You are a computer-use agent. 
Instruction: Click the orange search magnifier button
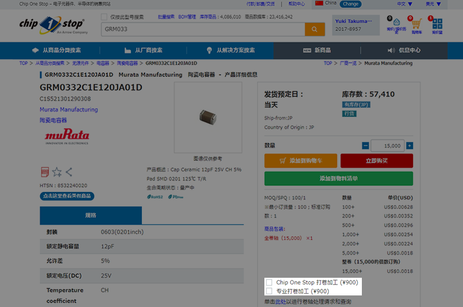click(315, 29)
